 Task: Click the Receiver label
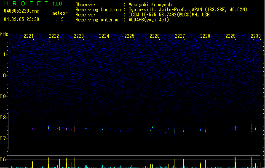(x=86, y=15)
